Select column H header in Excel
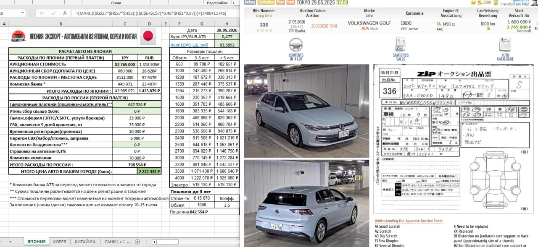 point(227,24)
